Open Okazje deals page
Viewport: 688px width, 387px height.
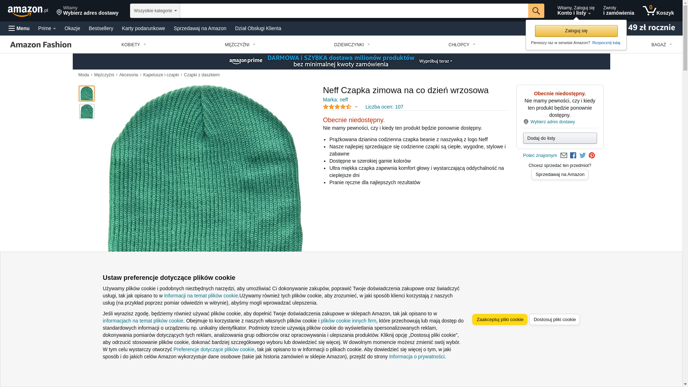72,28
